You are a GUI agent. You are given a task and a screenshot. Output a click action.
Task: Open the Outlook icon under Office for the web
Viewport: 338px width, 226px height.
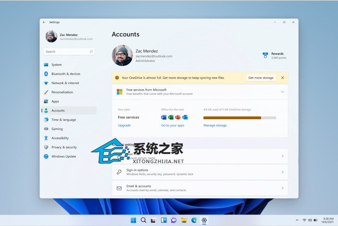pos(185,117)
